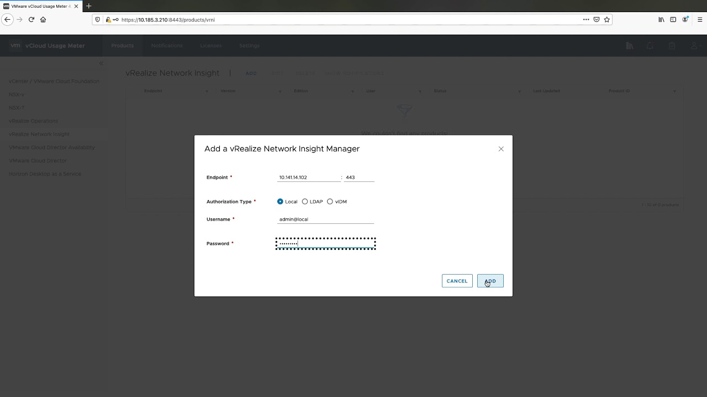Screen dimensions: 707x397
Task: Open the Firefox hamburger menu
Action: [698, 19]
